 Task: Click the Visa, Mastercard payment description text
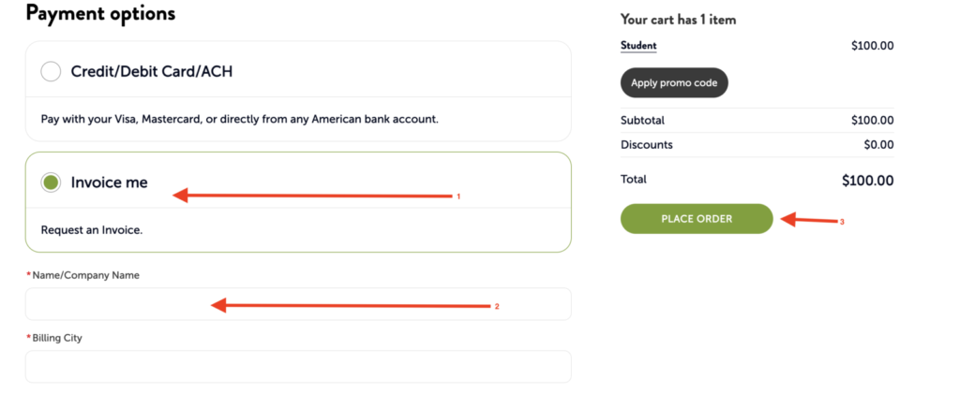tap(240, 120)
